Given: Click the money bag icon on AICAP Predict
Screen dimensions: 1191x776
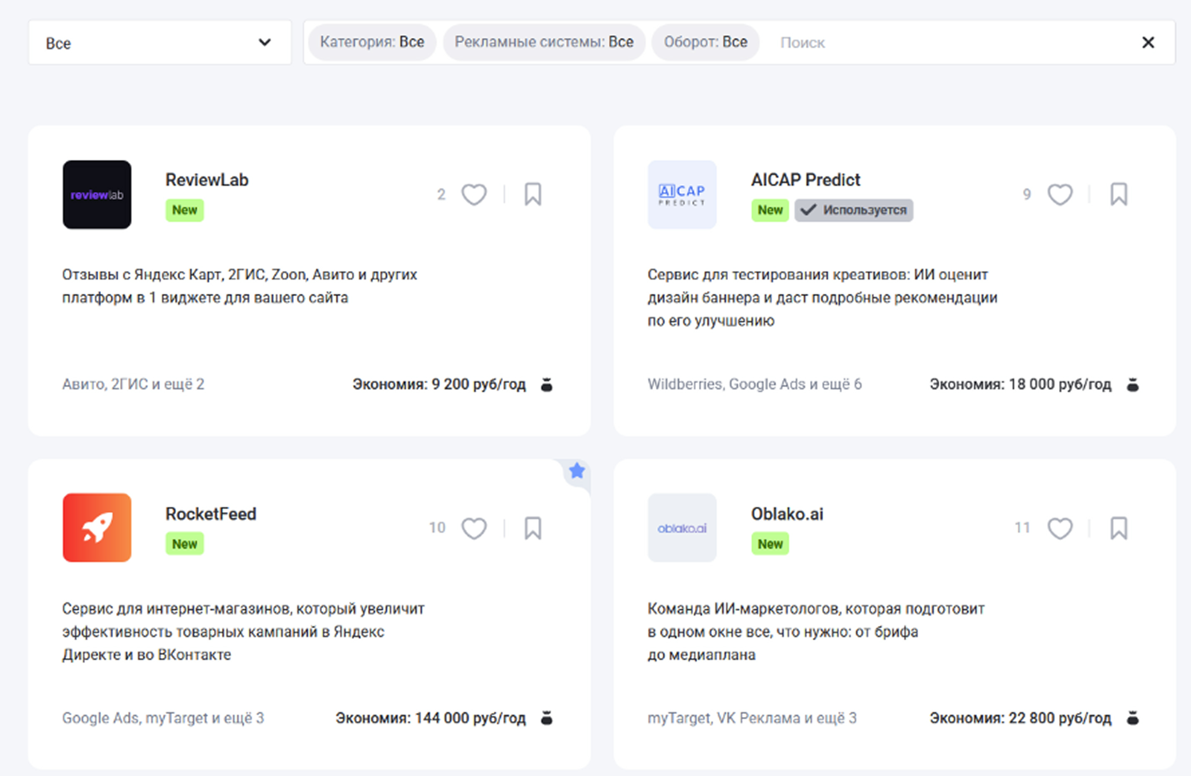Looking at the screenshot, I should pos(1132,385).
